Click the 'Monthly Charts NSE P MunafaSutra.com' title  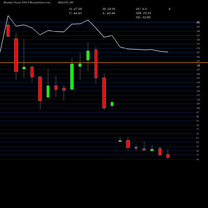27,2
